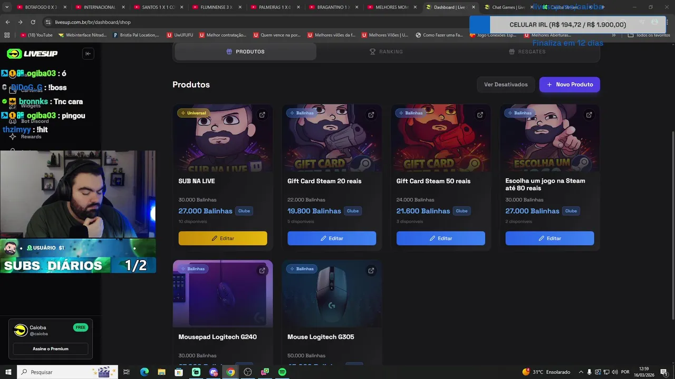675x379 pixels.
Task: Click the Universal badge on SUB NA LIVE
Action: click(x=193, y=113)
